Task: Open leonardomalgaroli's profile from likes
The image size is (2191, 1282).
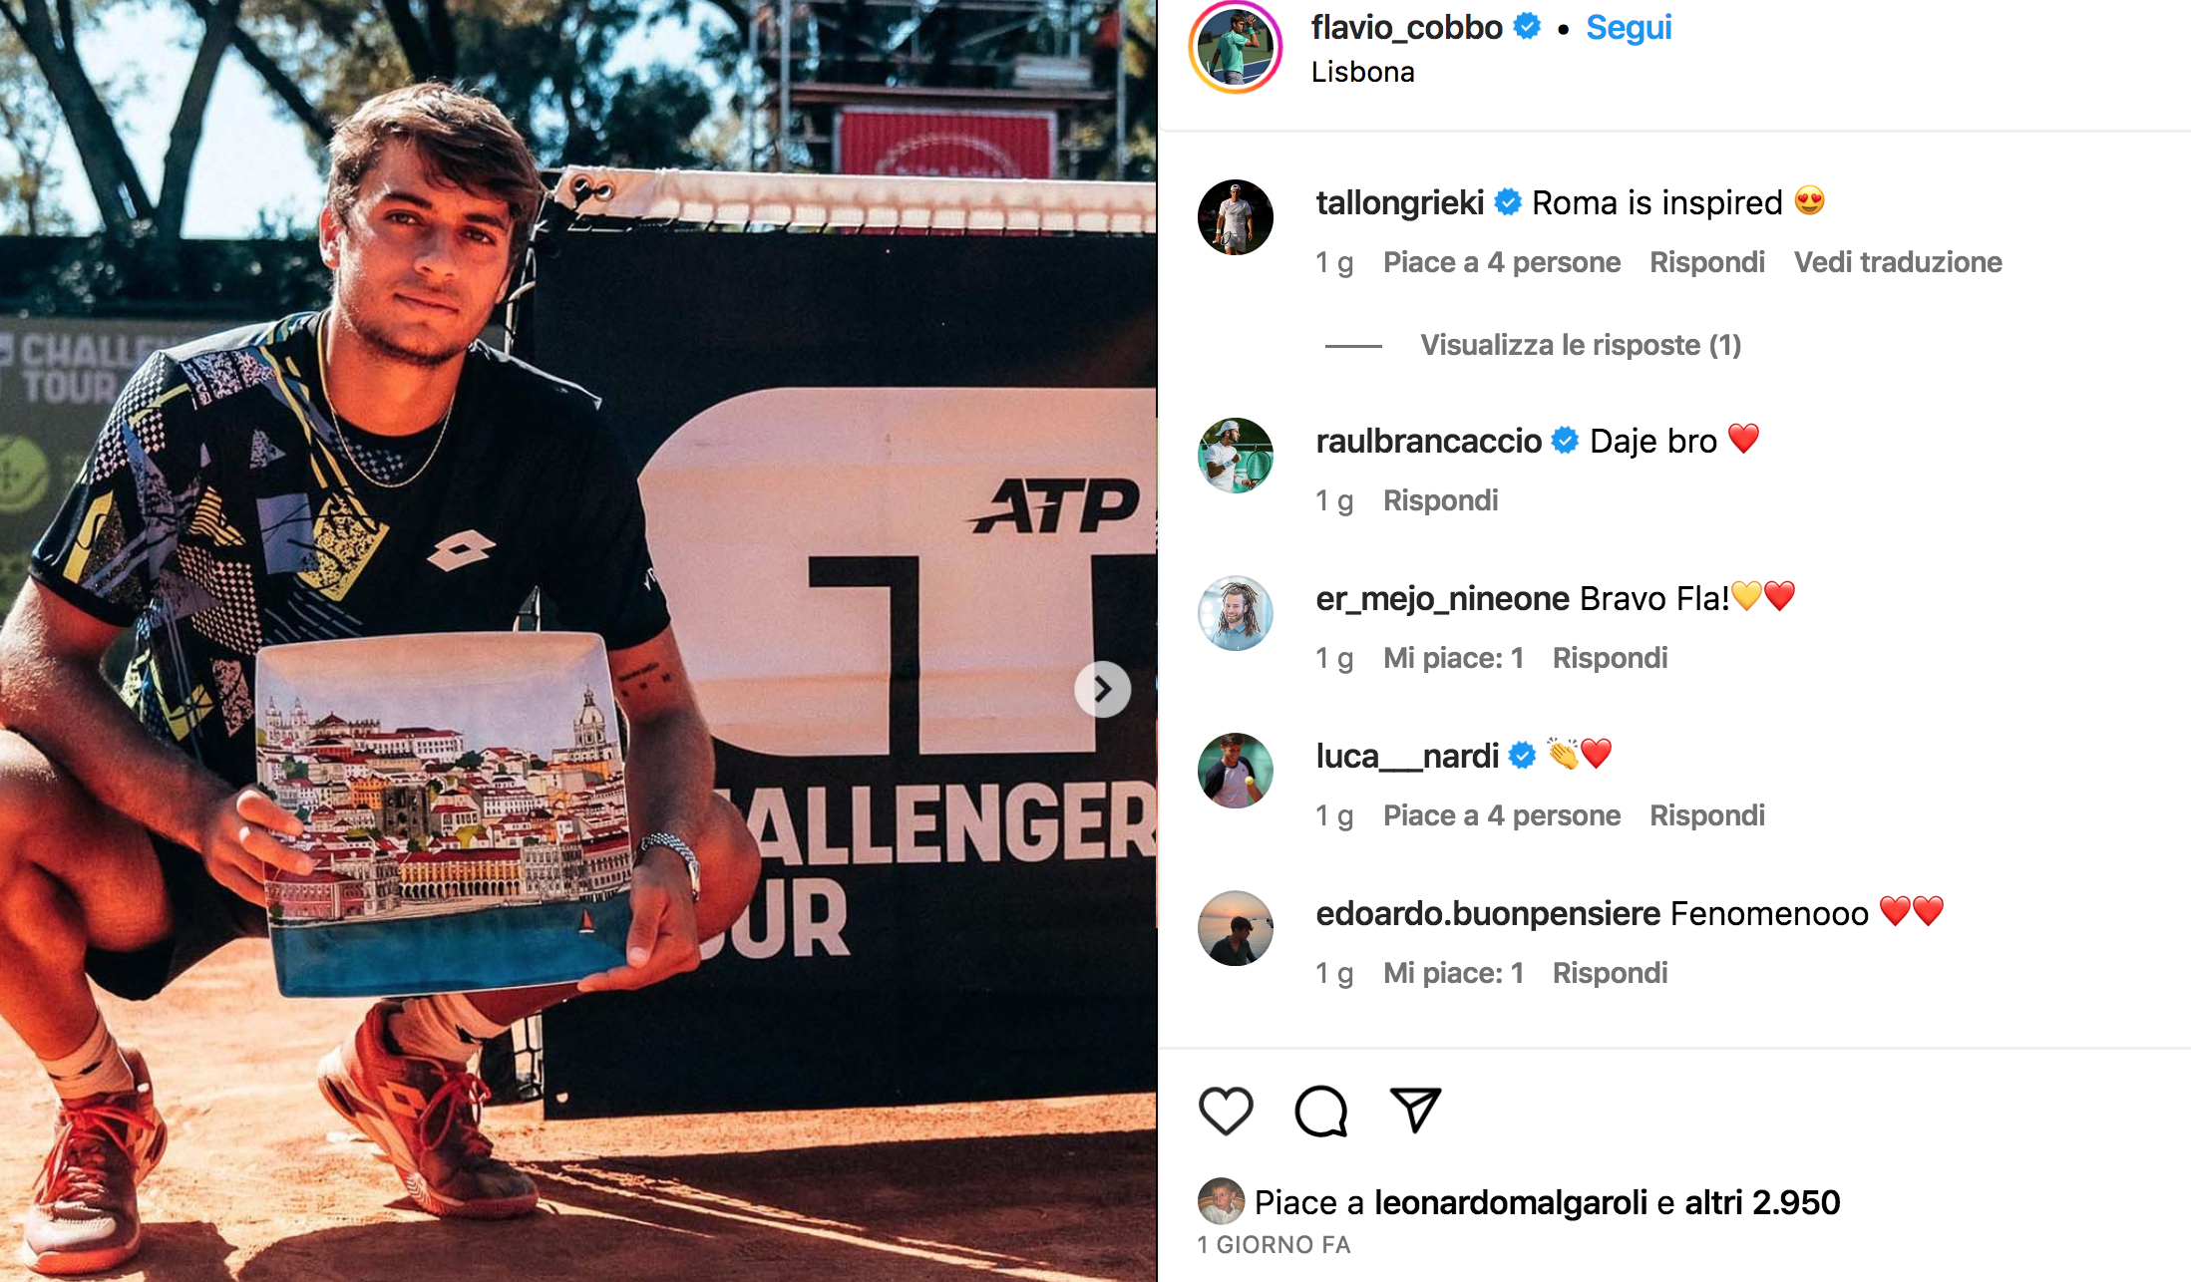Action: click(x=1511, y=1202)
